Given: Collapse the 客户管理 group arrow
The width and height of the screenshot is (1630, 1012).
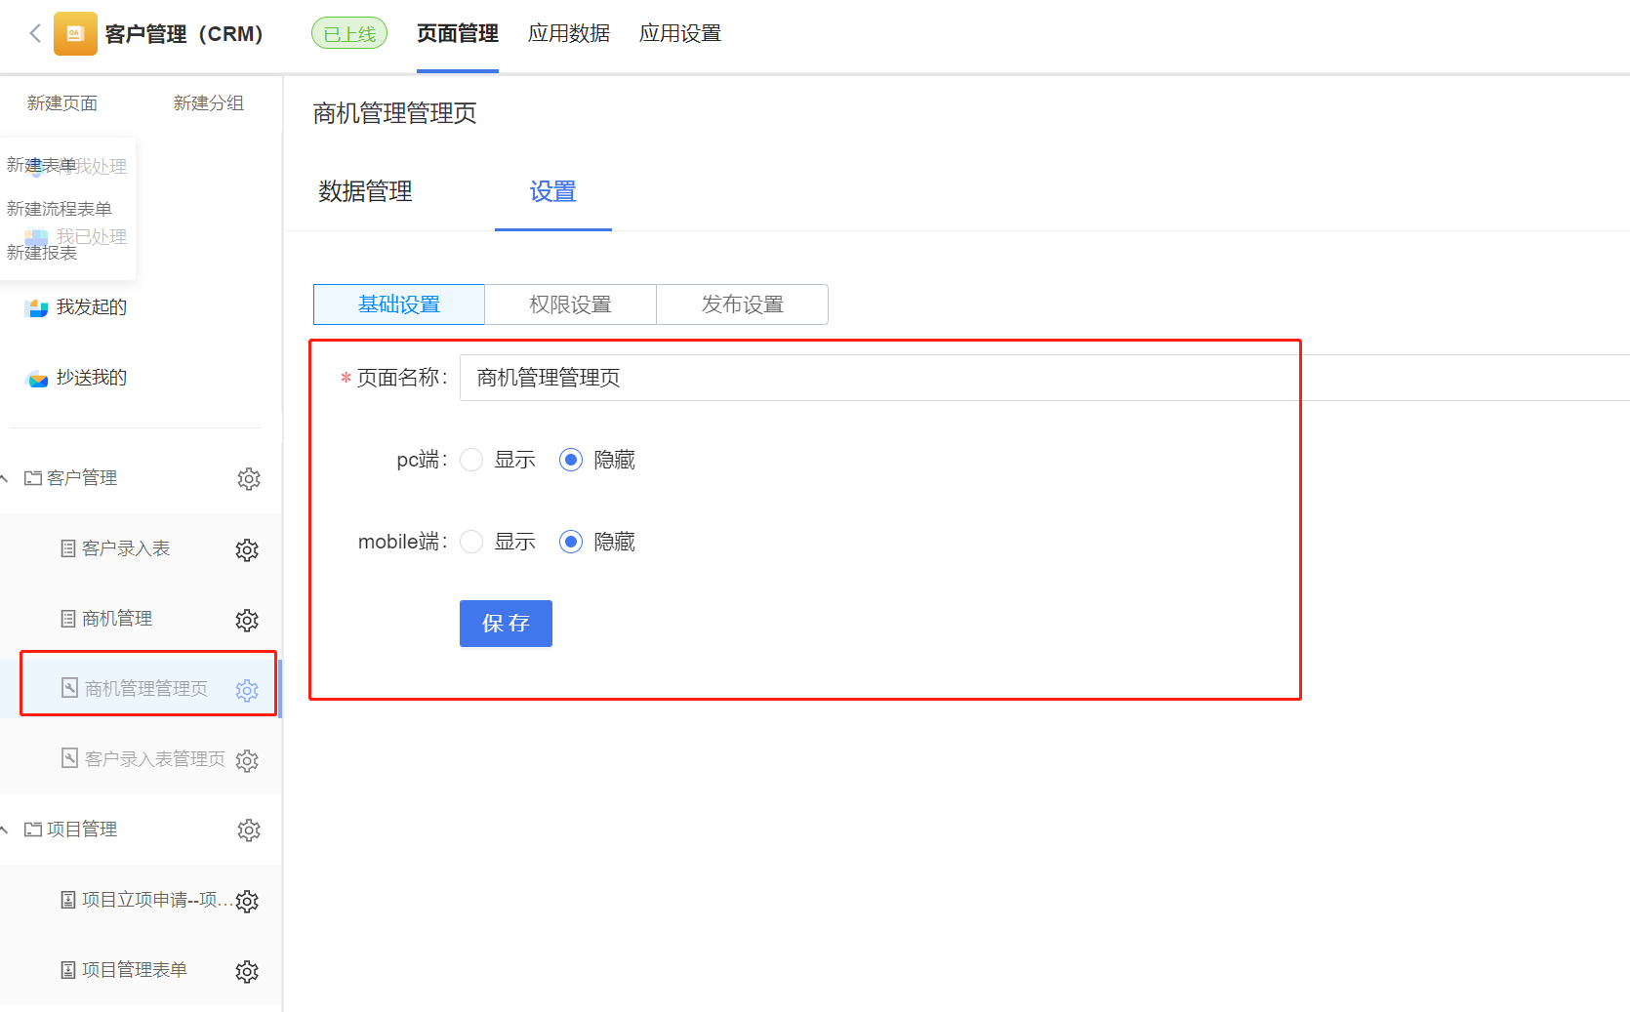Looking at the screenshot, I should (5, 478).
